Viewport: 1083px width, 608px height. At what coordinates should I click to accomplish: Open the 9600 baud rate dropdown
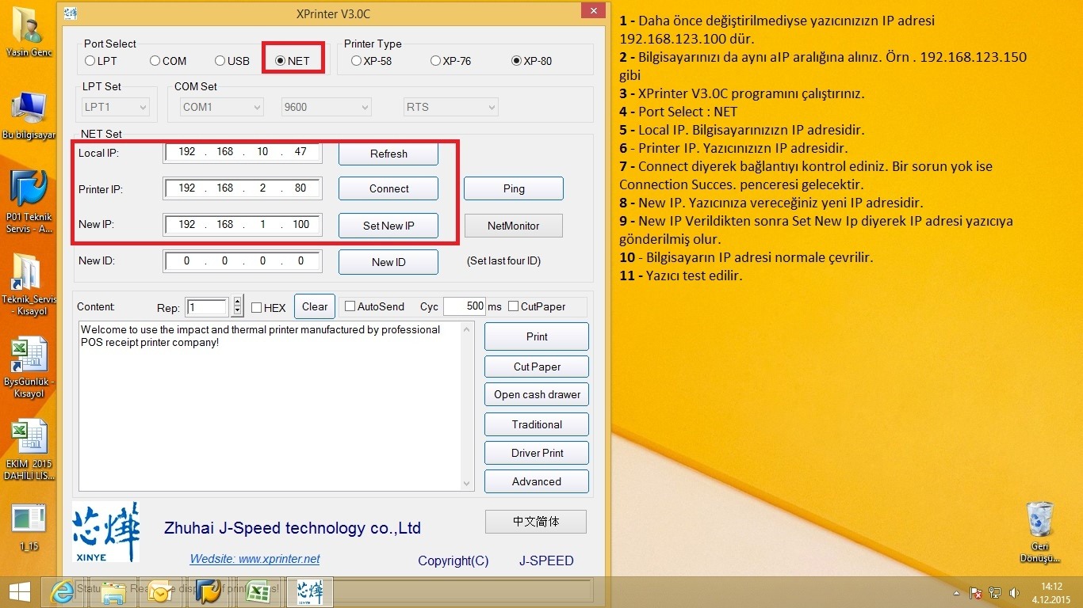coord(326,107)
